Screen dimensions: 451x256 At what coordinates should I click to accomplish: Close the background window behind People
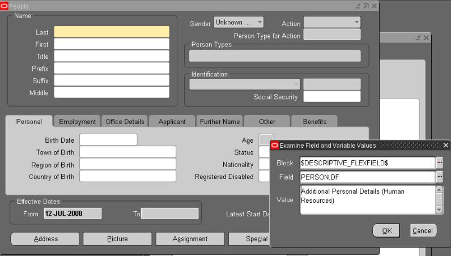point(426,38)
